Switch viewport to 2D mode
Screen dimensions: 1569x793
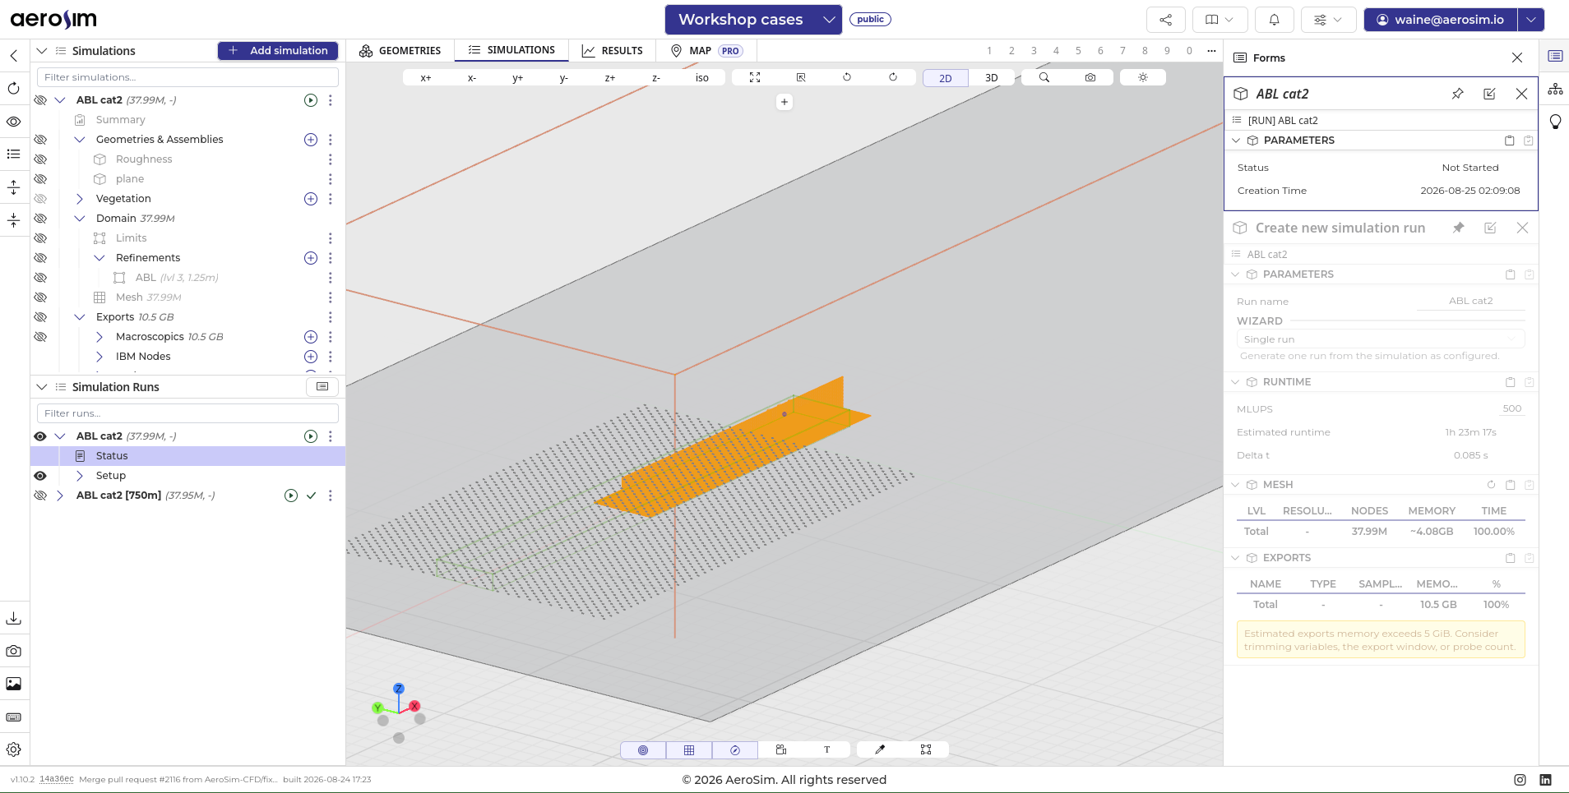tap(946, 78)
